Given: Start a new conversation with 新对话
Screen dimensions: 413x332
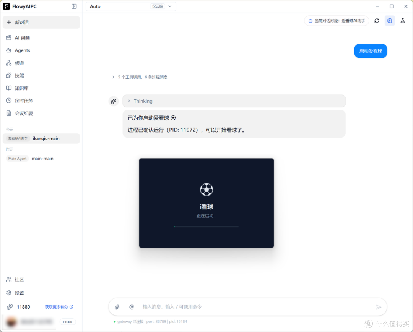Looking at the screenshot, I should pos(41,23).
